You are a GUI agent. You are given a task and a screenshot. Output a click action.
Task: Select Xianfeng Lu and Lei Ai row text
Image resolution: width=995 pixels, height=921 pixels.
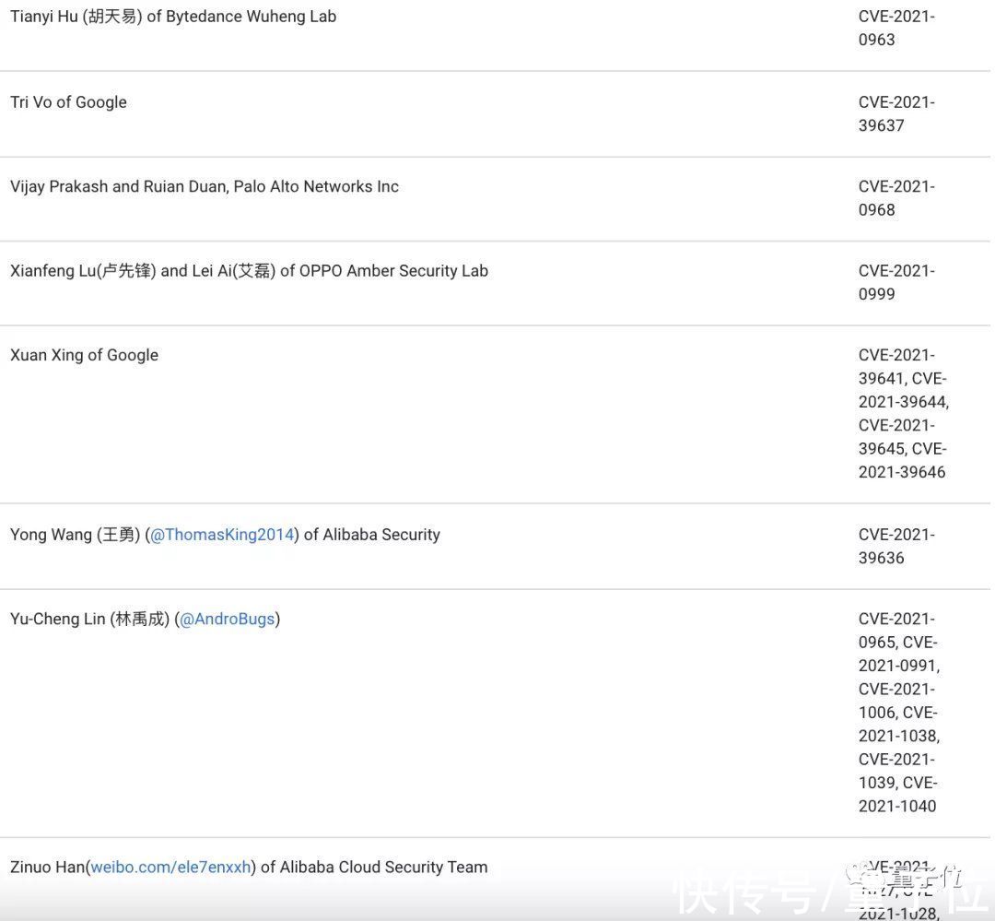pos(250,271)
